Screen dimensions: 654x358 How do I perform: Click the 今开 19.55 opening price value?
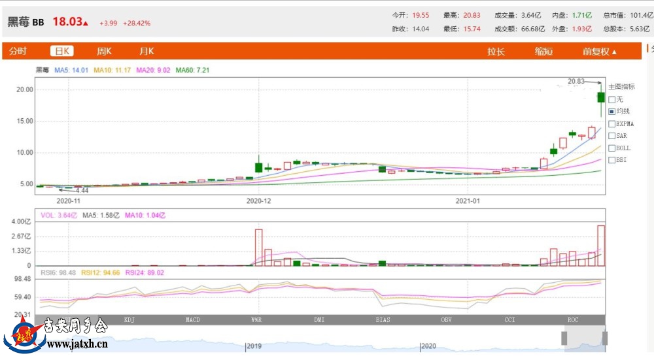click(x=421, y=16)
